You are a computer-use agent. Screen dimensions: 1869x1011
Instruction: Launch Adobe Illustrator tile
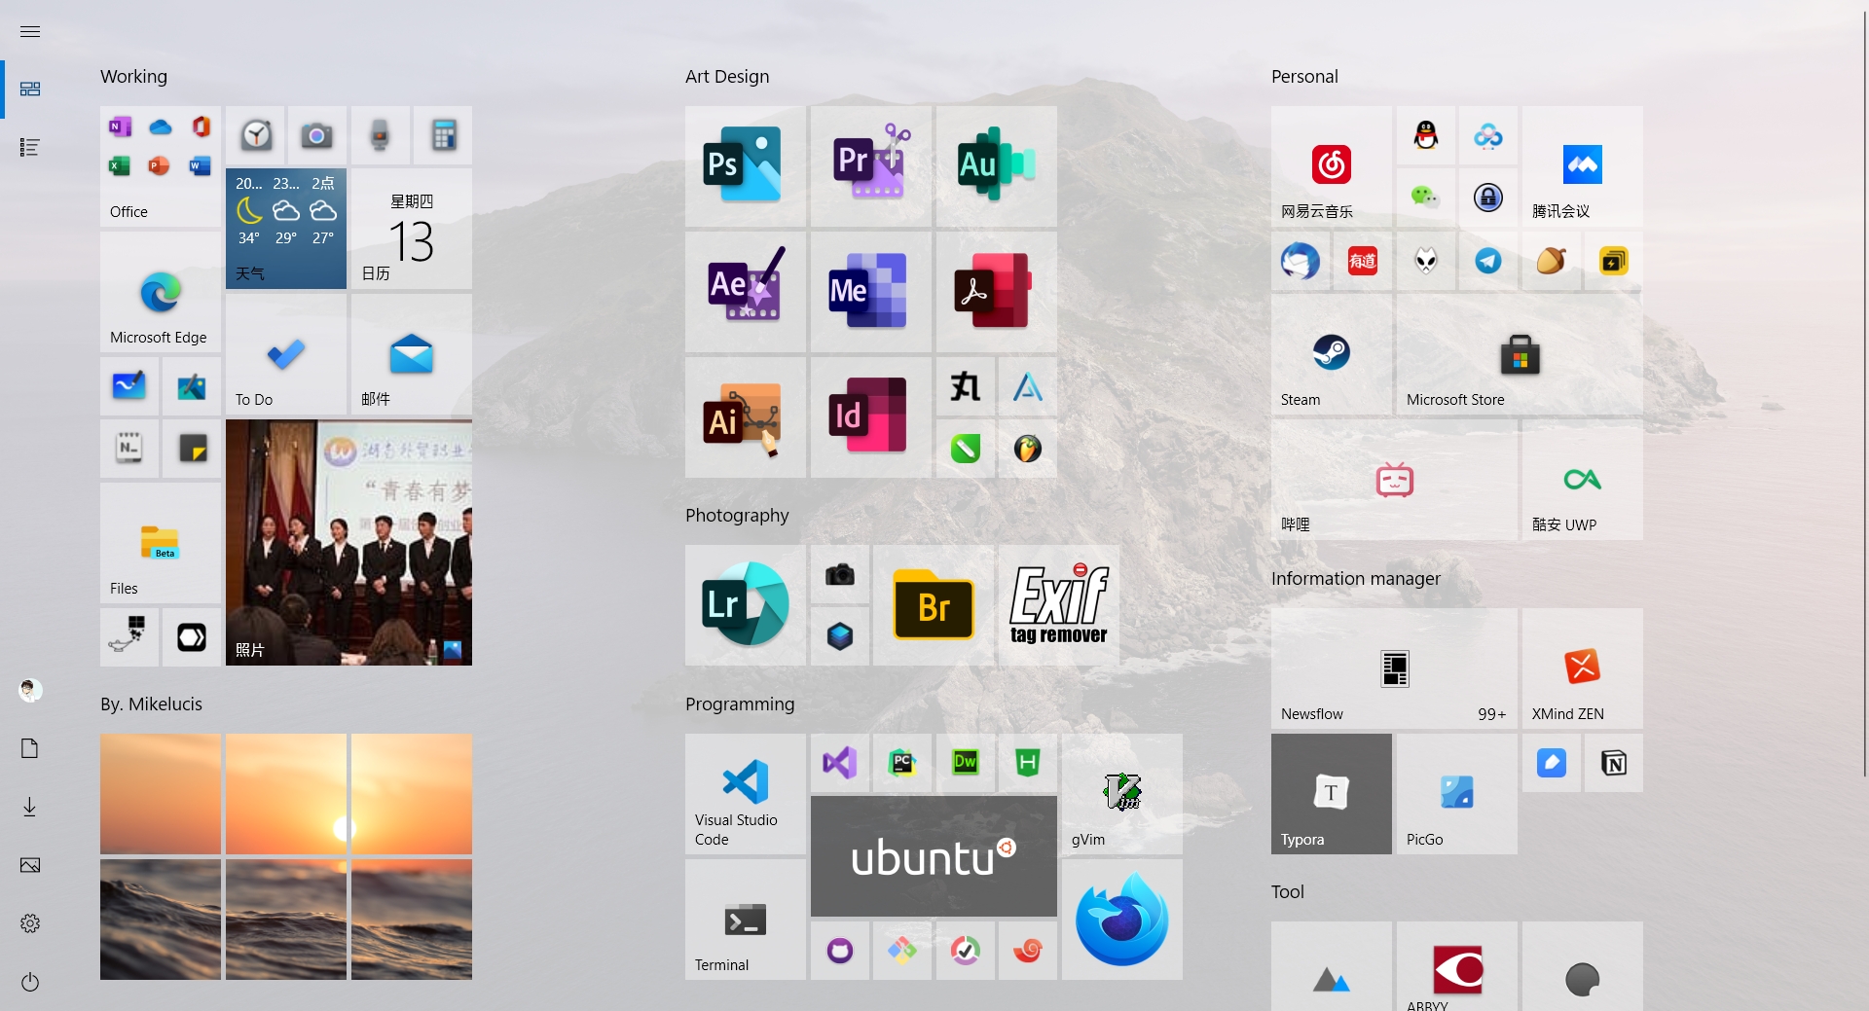[x=745, y=417]
